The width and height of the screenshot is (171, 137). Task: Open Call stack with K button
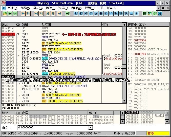click(x=116, y=14)
